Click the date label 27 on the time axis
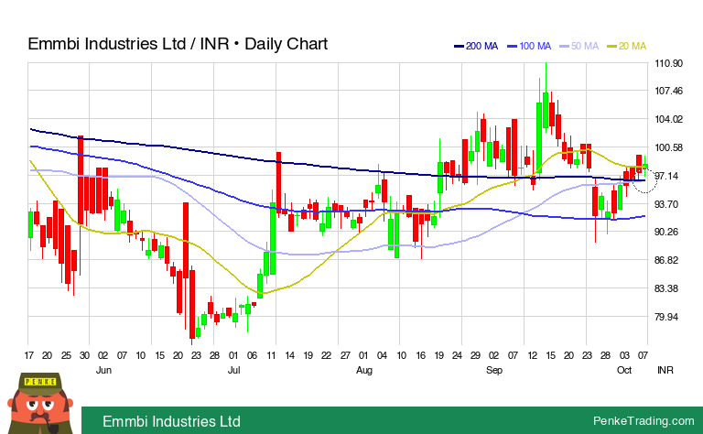 (345, 355)
